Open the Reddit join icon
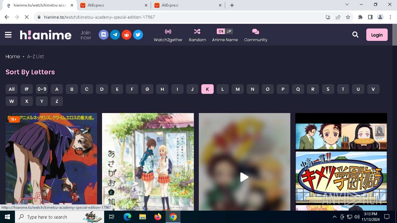 tap(127, 35)
